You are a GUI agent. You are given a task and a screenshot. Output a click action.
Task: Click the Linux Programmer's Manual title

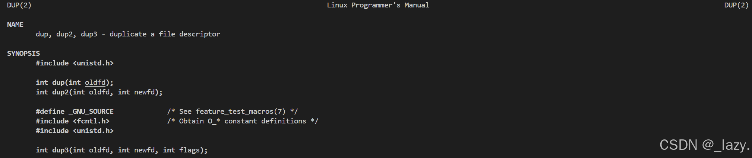click(x=378, y=5)
